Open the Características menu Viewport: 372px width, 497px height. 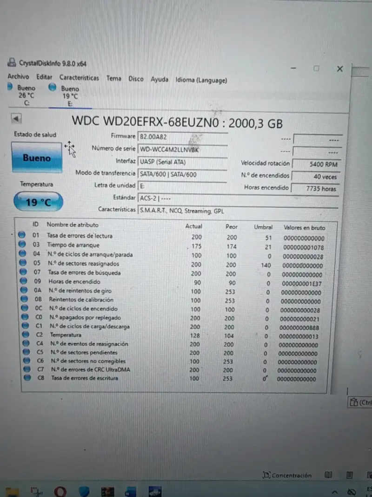pos(79,78)
